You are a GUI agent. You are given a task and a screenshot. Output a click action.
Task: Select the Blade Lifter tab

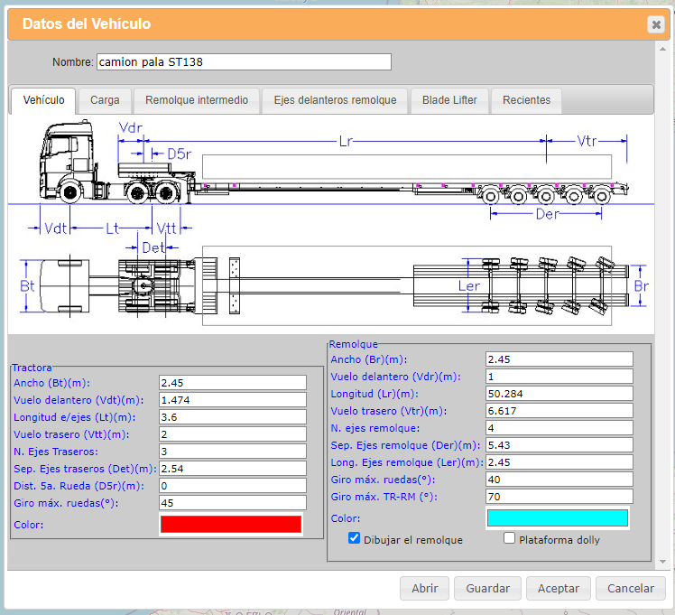[x=449, y=100]
